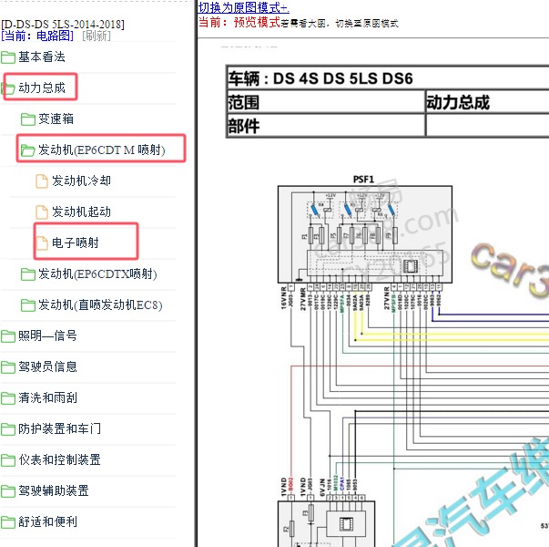Open the 驾驶辅助装置 folder
The height and width of the screenshot is (547, 549).
click(x=54, y=490)
